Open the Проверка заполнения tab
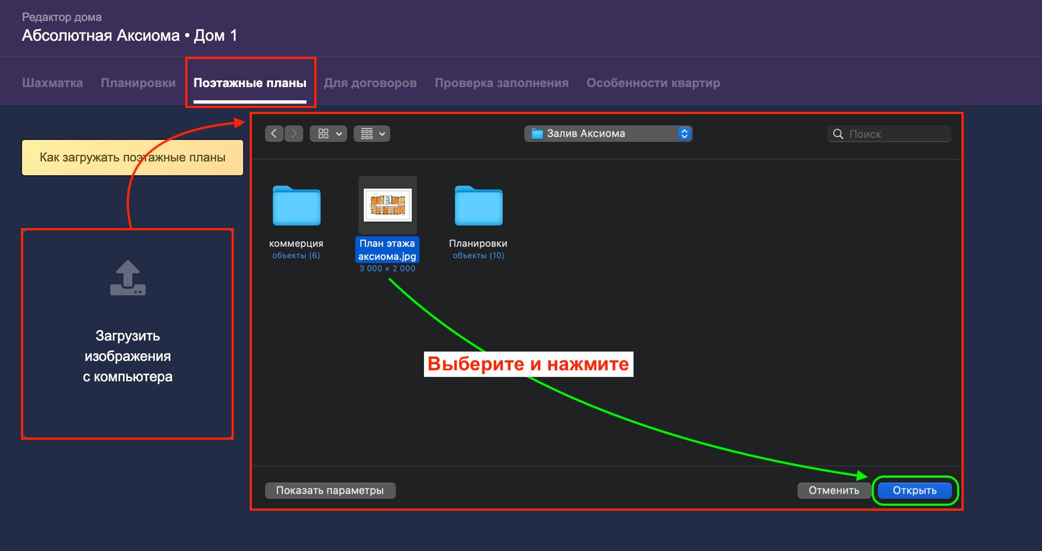The image size is (1042, 551). [x=502, y=83]
